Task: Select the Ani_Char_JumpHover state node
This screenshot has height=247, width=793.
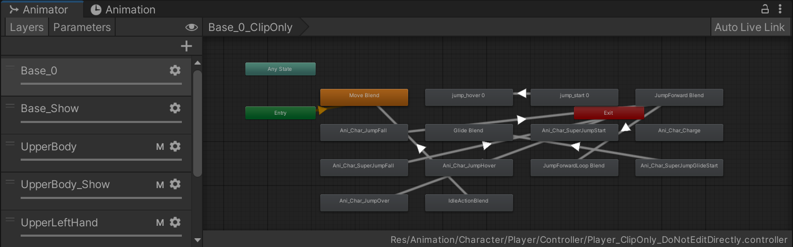Action: (x=469, y=167)
